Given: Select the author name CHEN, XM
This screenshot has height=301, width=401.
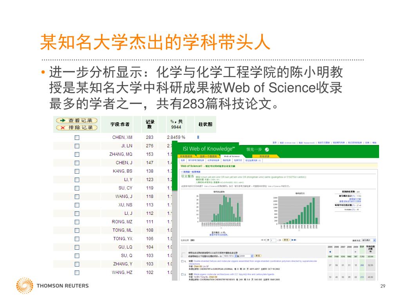Looking at the screenshot, I should [122, 138].
